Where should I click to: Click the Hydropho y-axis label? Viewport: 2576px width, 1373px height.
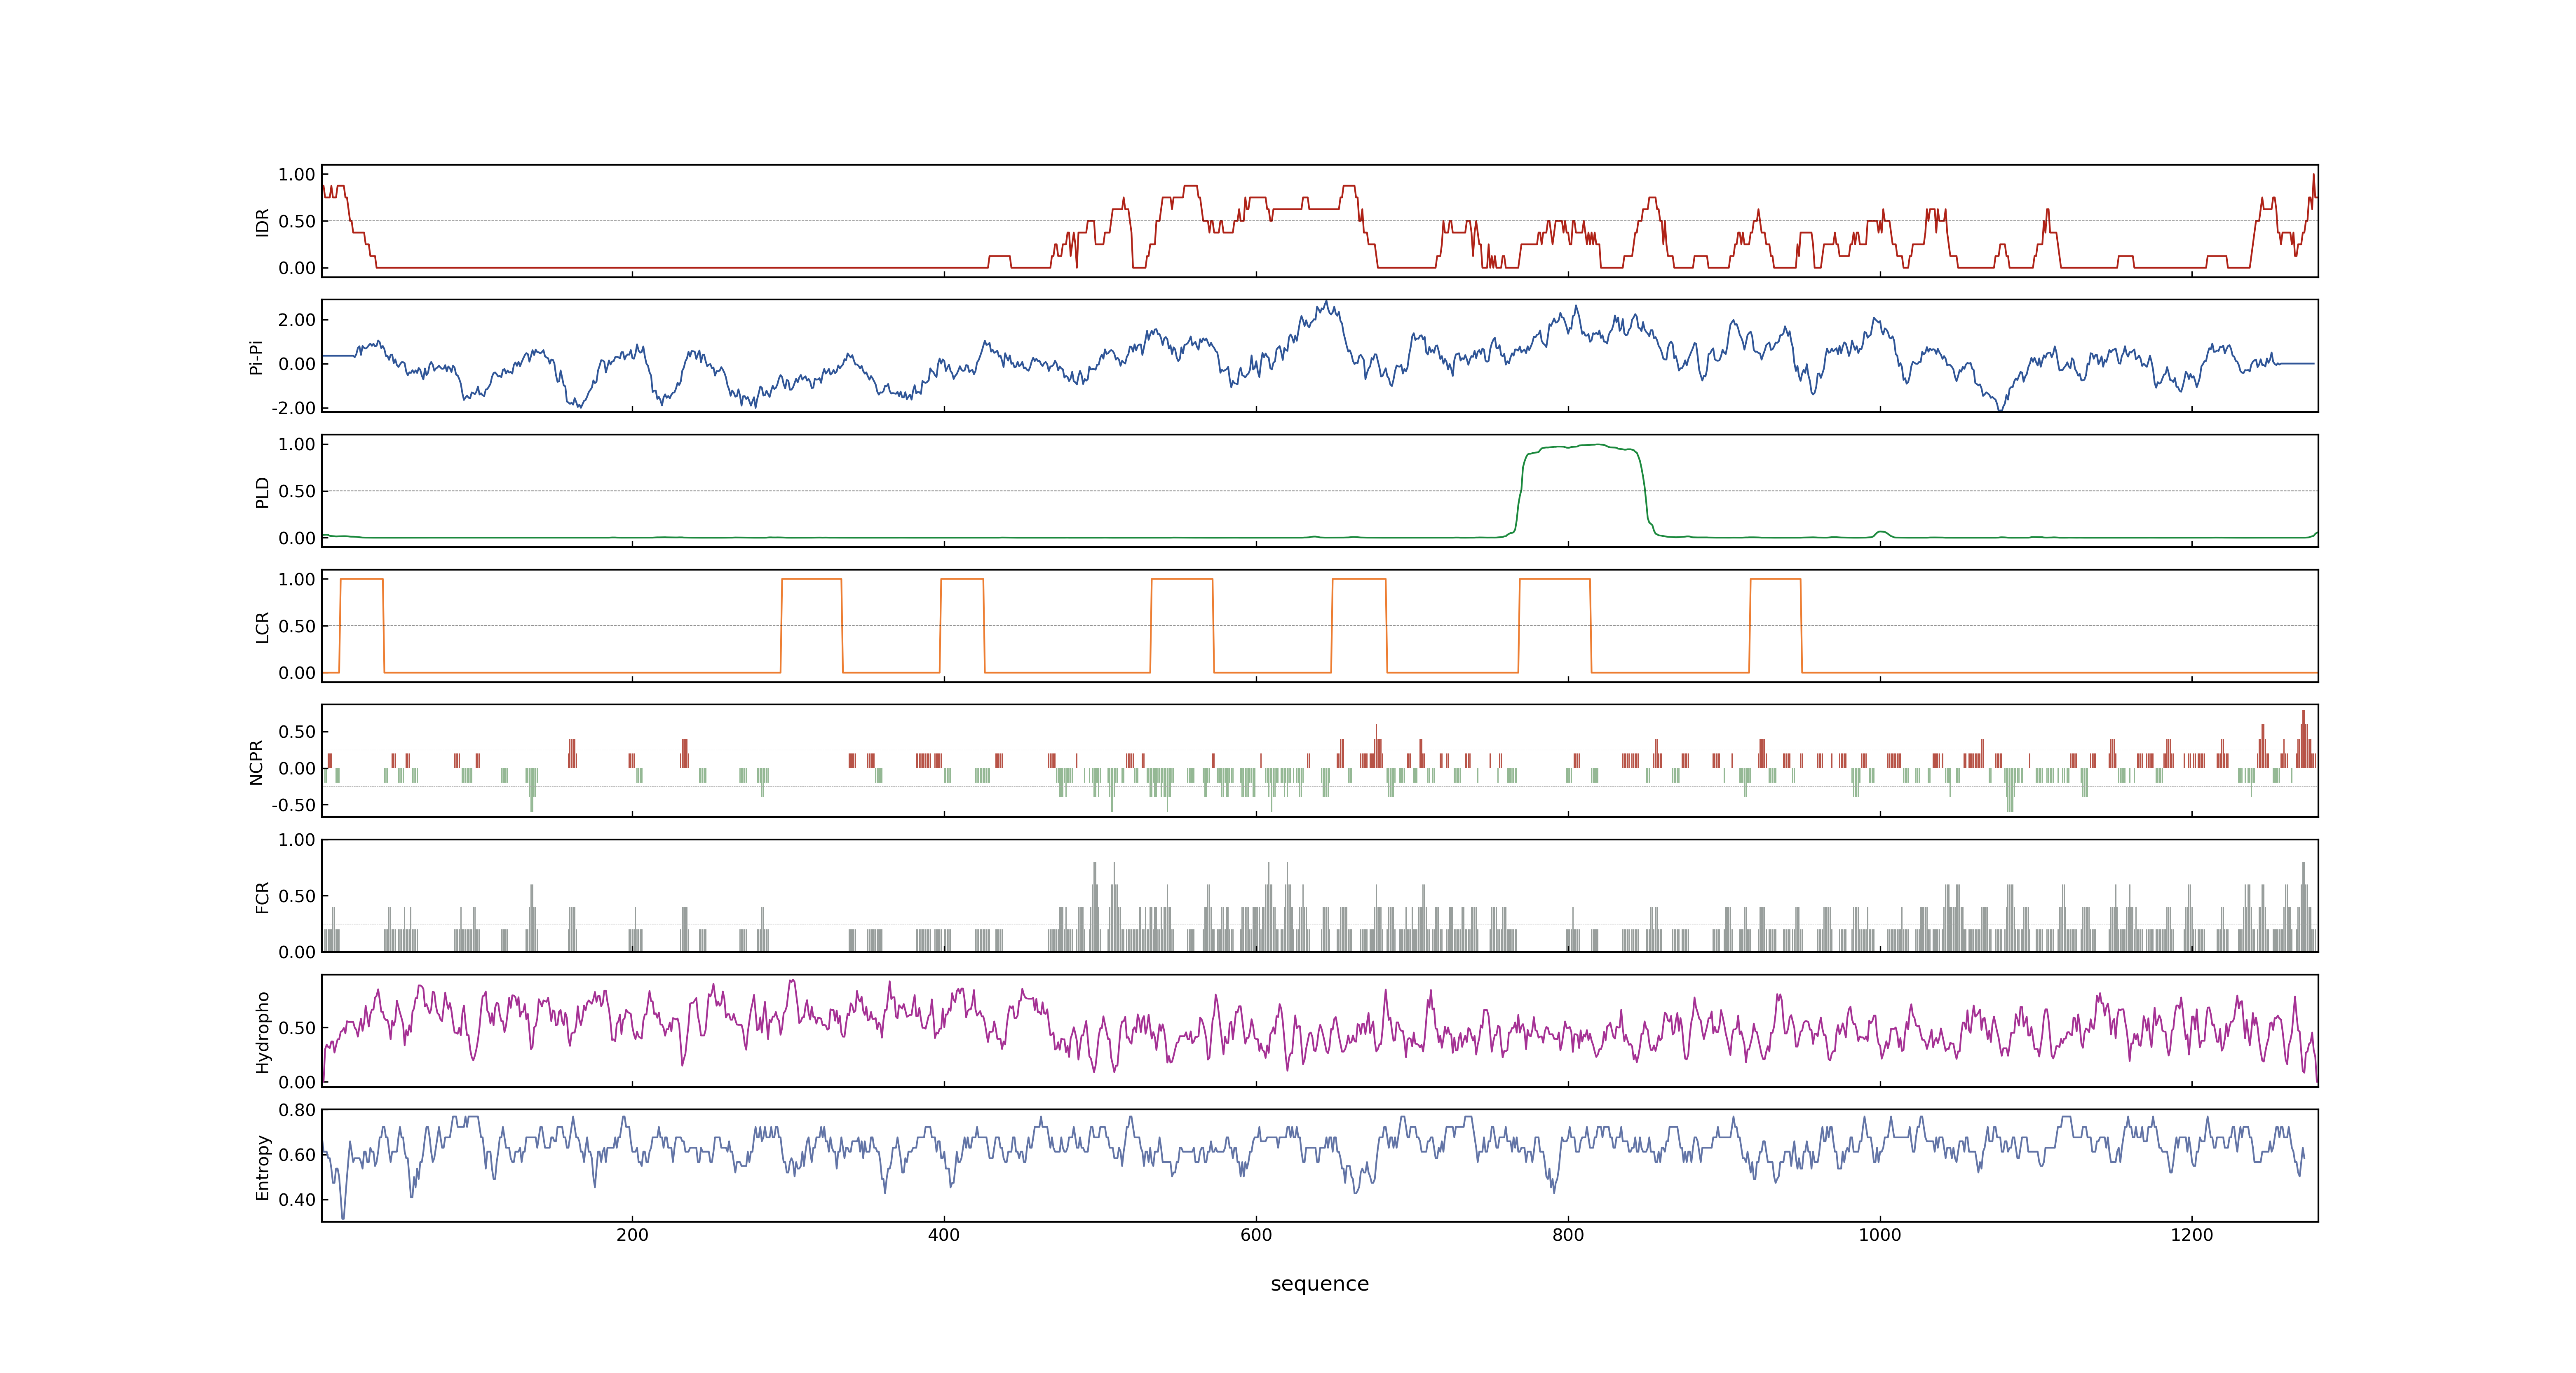pyautogui.click(x=262, y=1032)
